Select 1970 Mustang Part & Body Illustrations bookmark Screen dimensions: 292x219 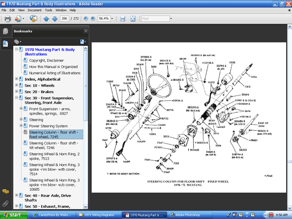click(x=50, y=52)
